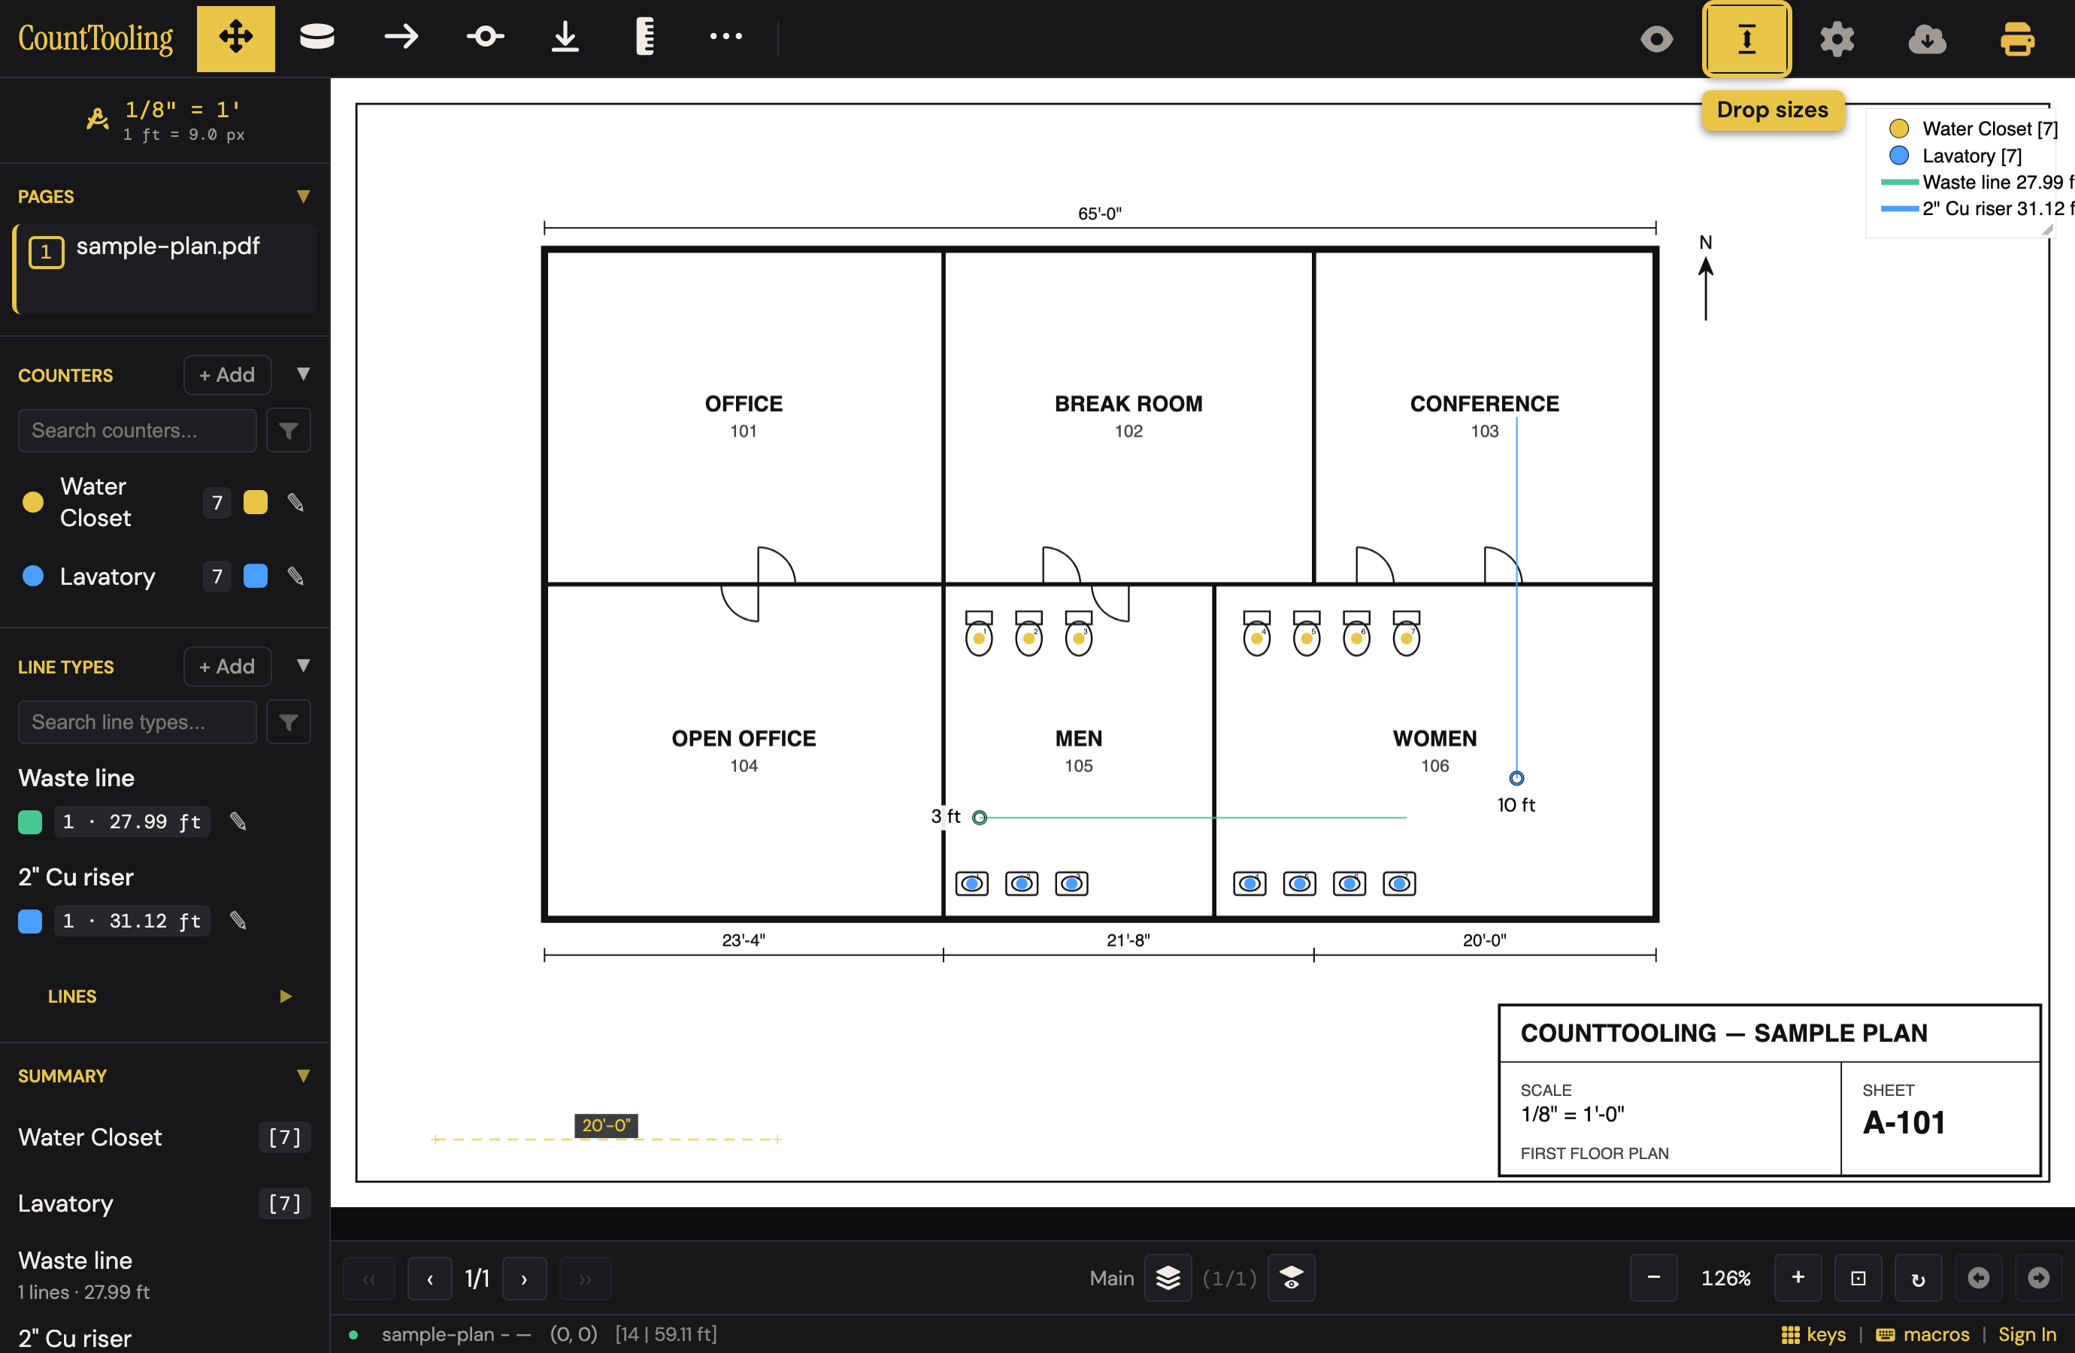The image size is (2075, 1353).
Task: Go to first page button
Action: [369, 1279]
